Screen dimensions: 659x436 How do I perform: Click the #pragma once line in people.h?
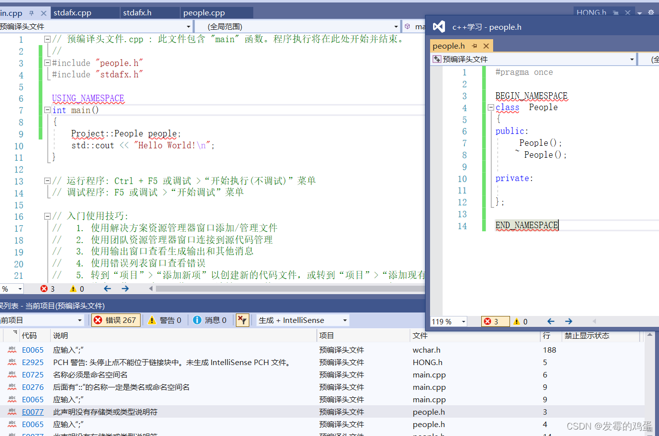coord(524,72)
